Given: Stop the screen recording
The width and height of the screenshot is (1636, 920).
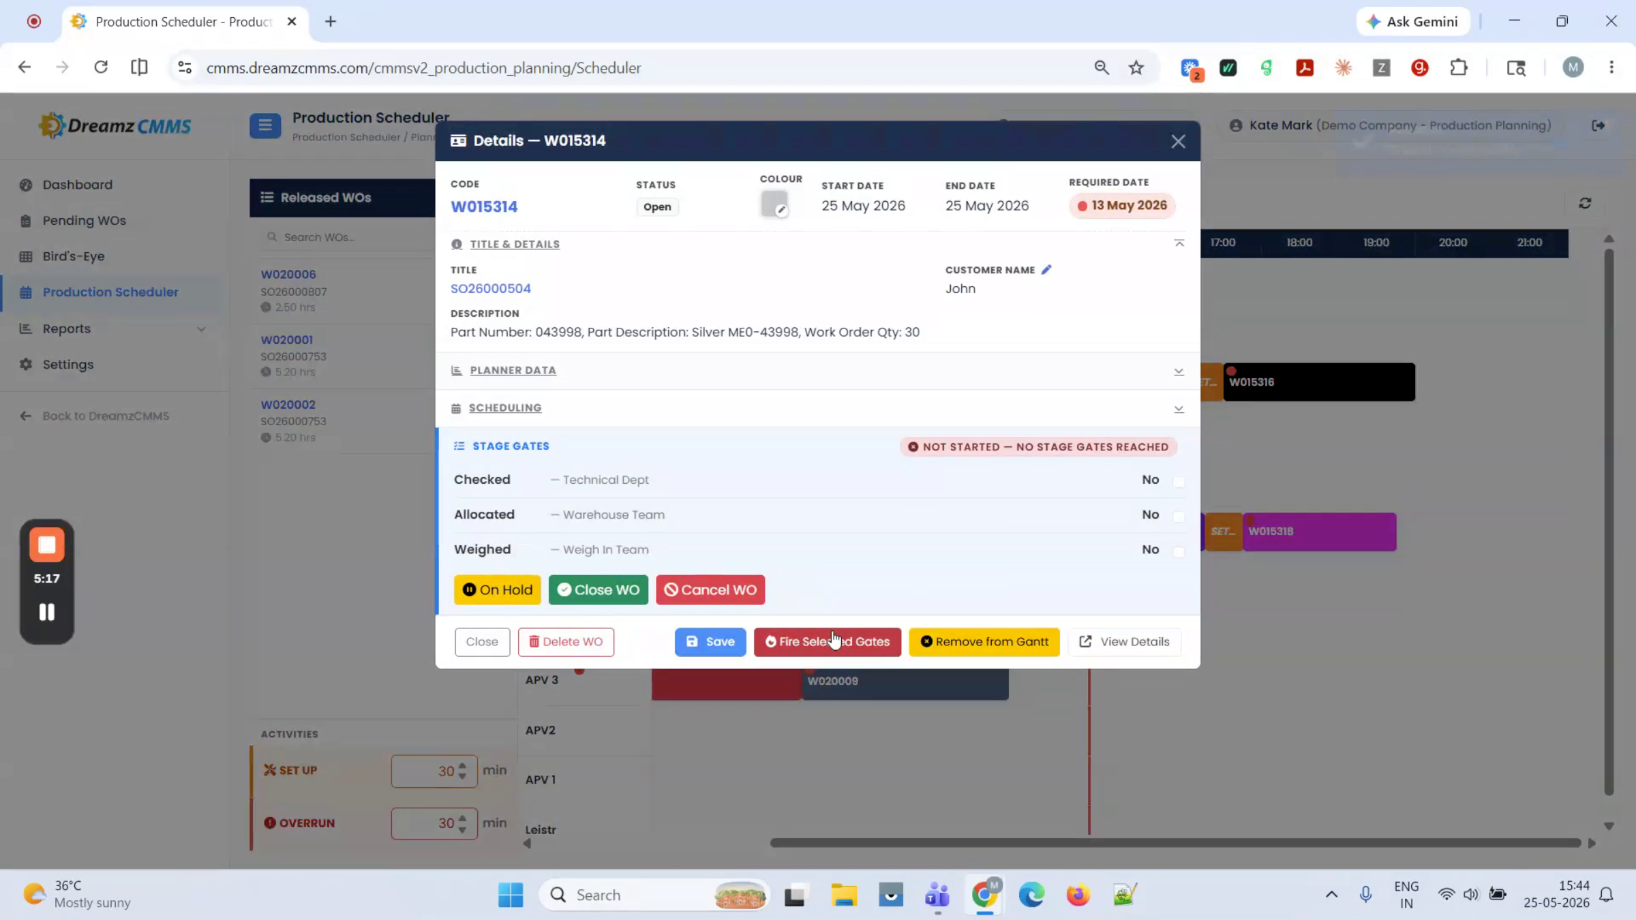Looking at the screenshot, I should point(47,545).
